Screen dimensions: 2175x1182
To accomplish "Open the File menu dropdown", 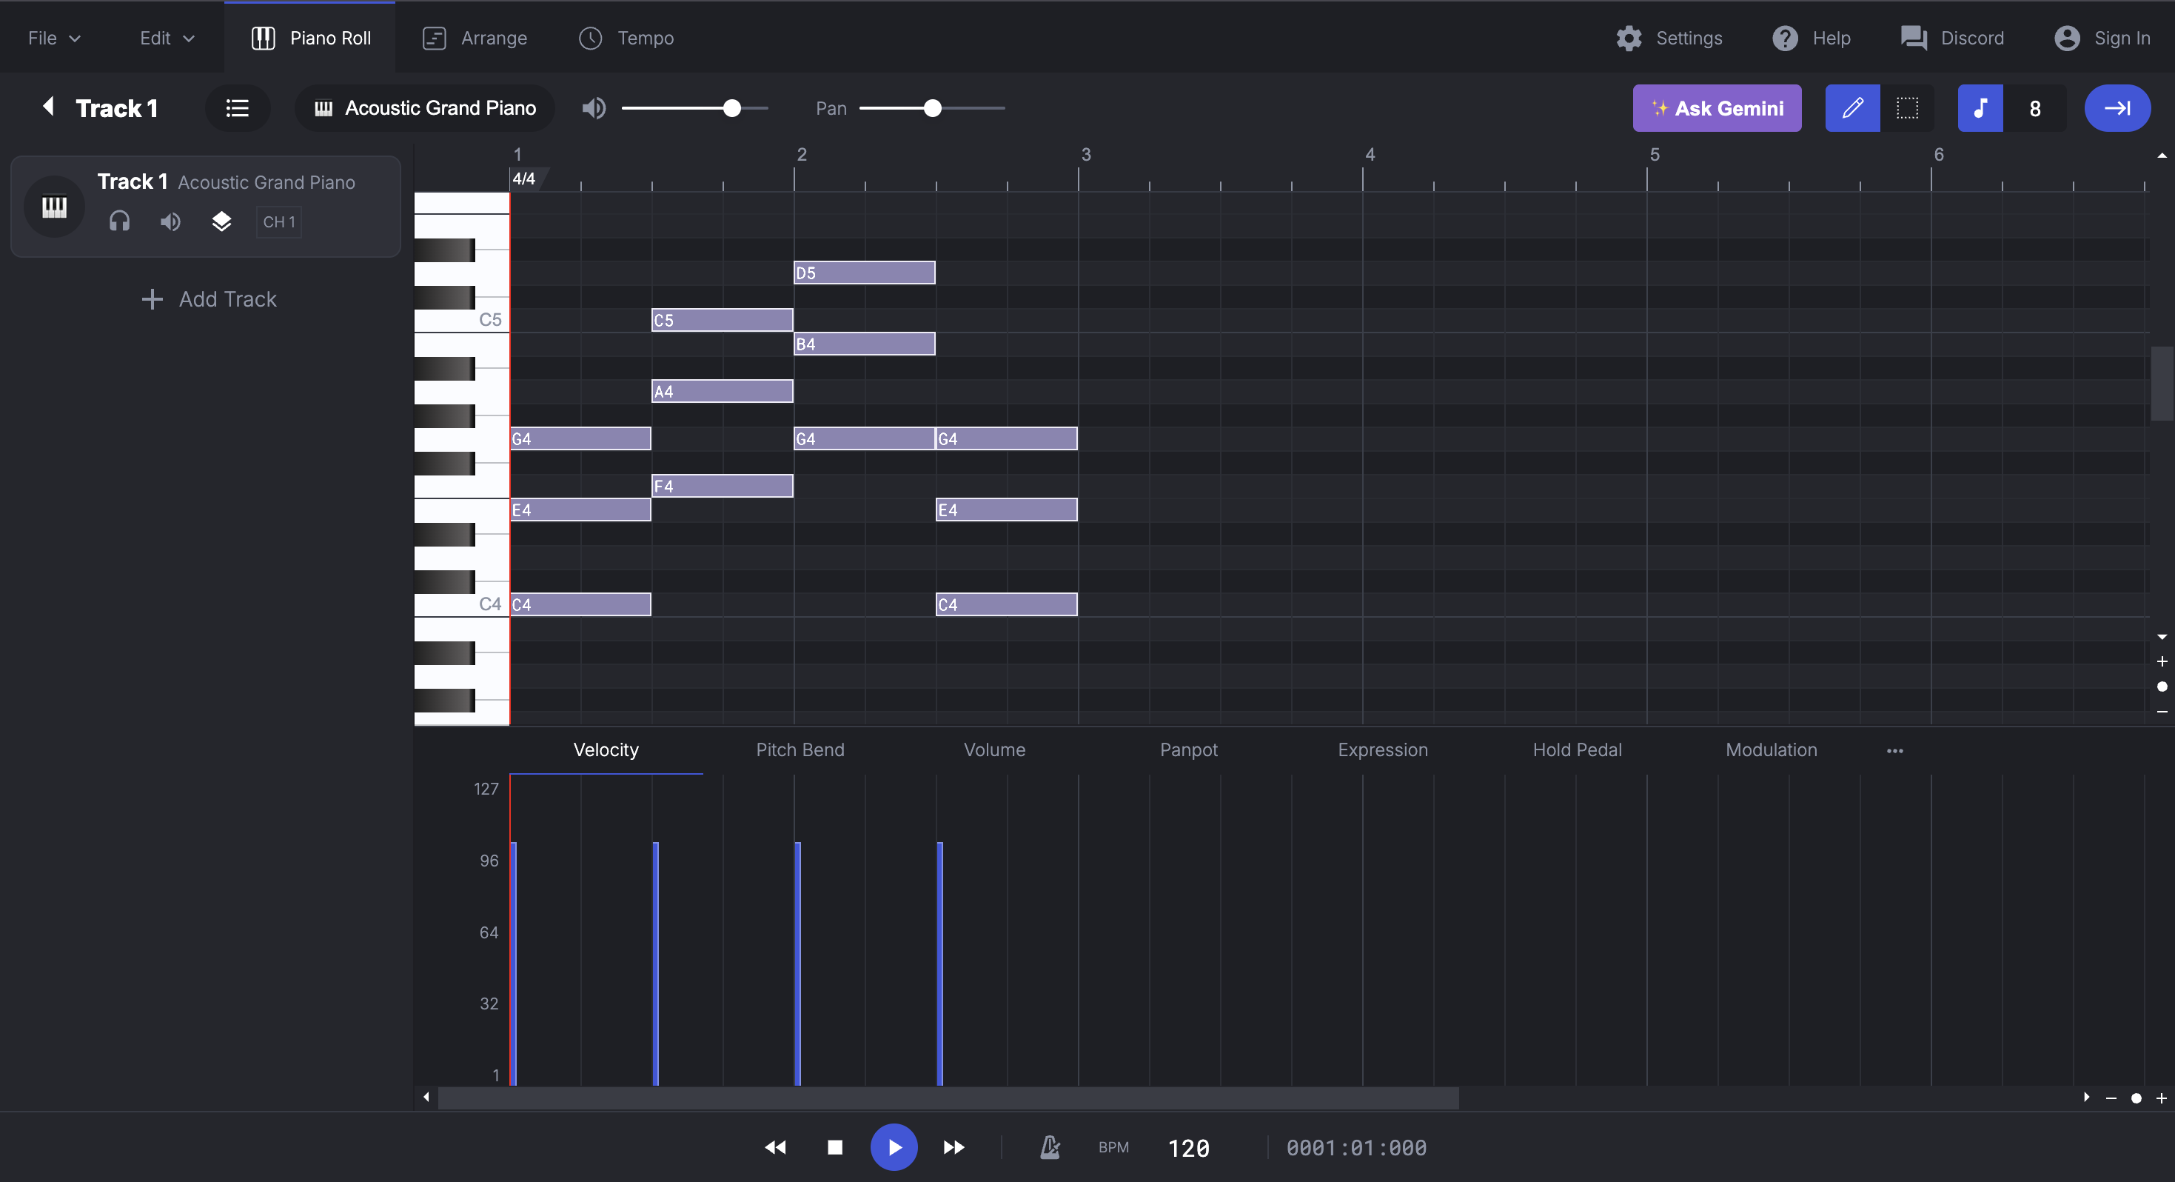I will coord(54,38).
